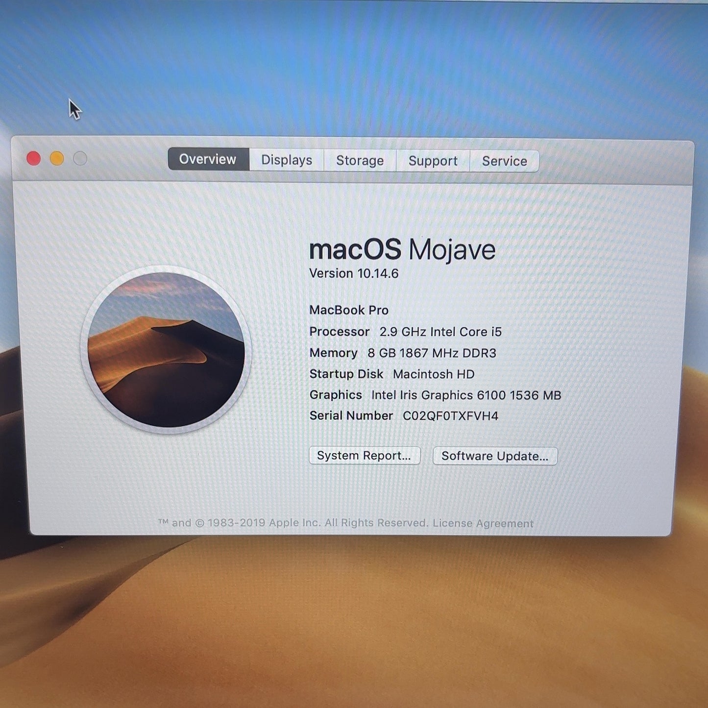Click the Processor 2.9 GHz line
Image resolution: width=708 pixels, height=708 pixels.
[406, 332]
